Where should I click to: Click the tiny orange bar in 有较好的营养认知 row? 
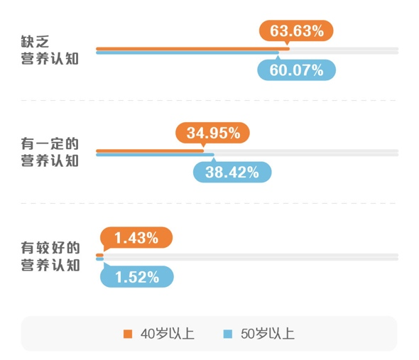point(99,255)
